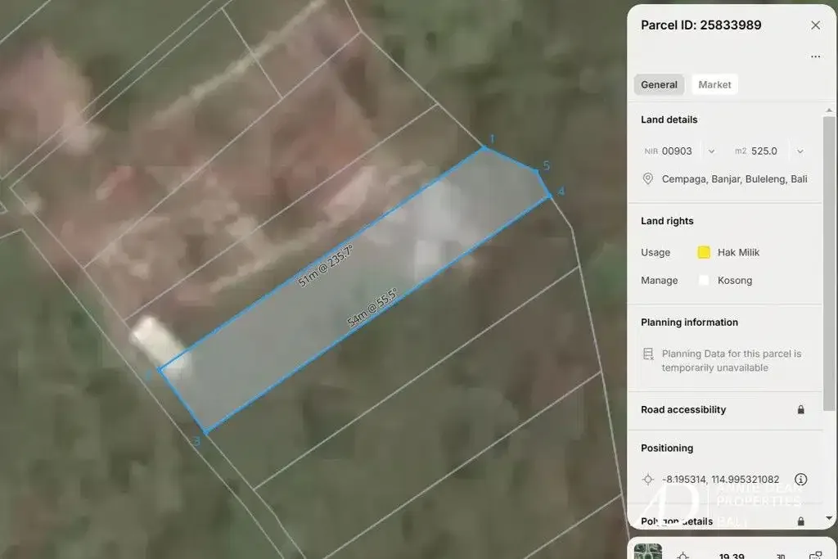Open the Road accessibility section
The image size is (838, 559).
point(724,410)
